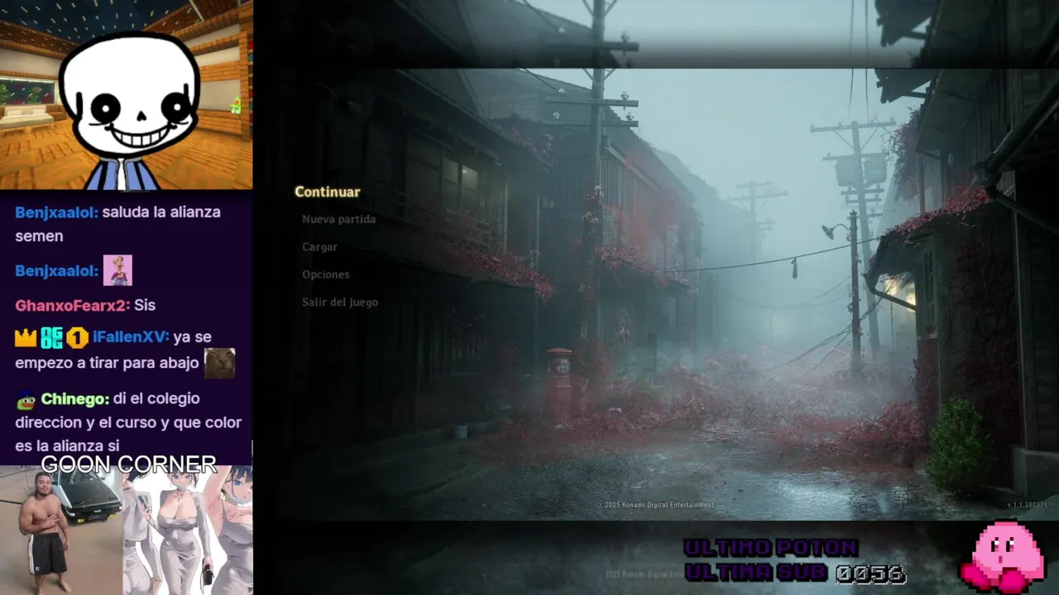Click the GOON CORNER heading text
This screenshot has height=595, width=1059.
[128, 464]
